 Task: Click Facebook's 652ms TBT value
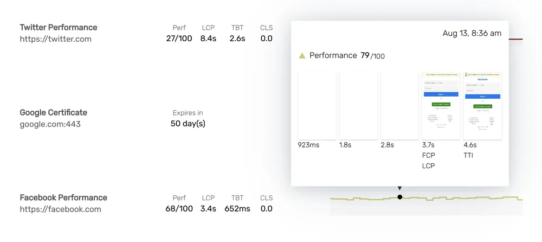237,209
